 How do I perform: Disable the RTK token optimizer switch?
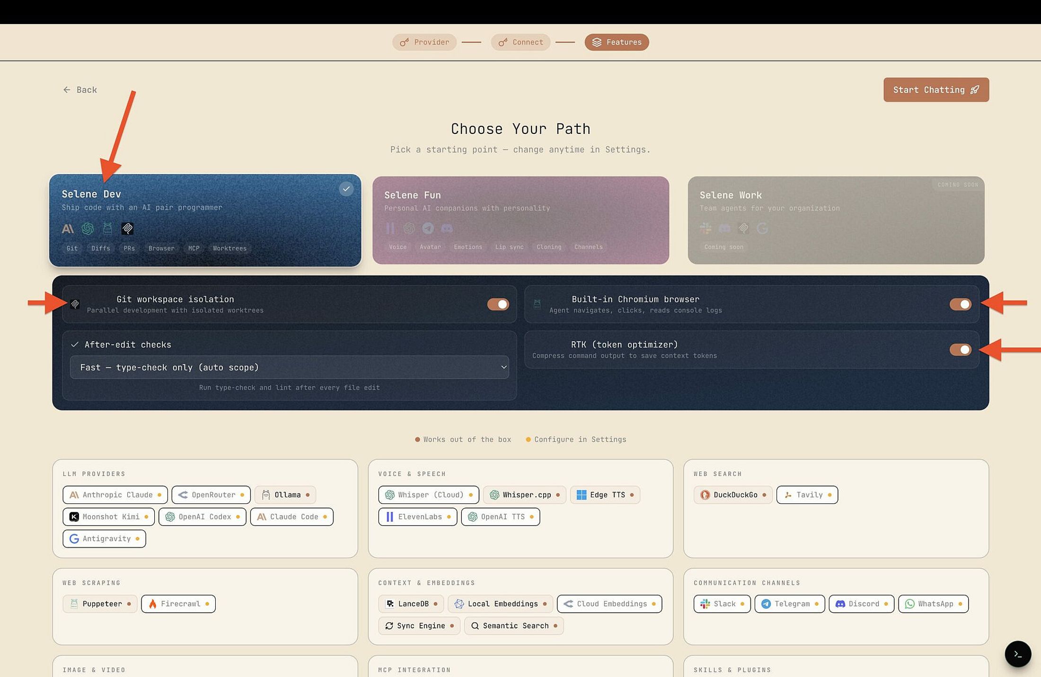tap(961, 350)
